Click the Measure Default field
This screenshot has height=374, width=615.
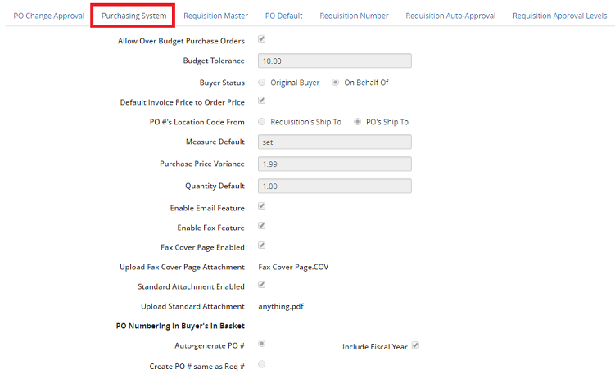coord(333,142)
